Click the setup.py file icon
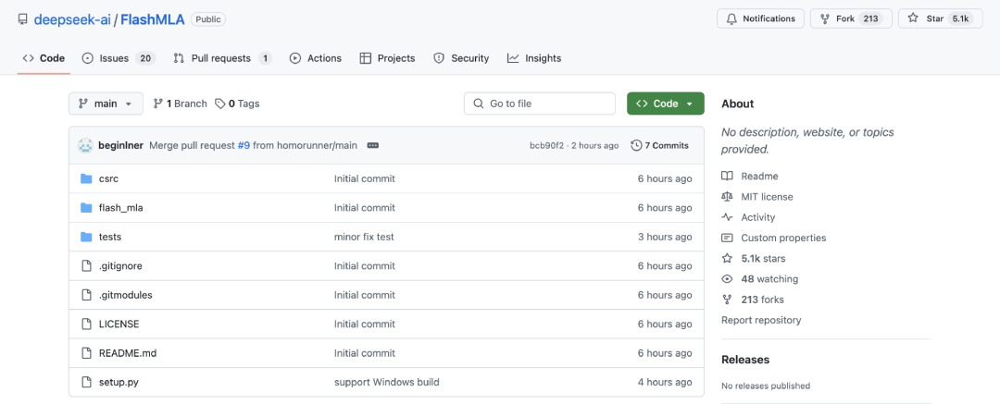Screen dimensions: 1000x404 click(x=87, y=383)
